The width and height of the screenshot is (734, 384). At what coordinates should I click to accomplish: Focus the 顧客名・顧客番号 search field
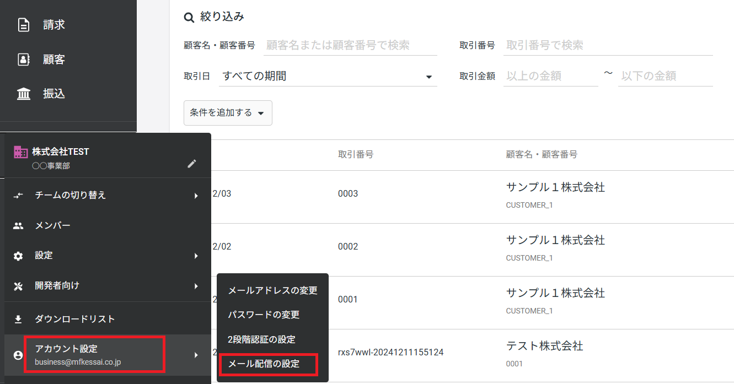350,45
